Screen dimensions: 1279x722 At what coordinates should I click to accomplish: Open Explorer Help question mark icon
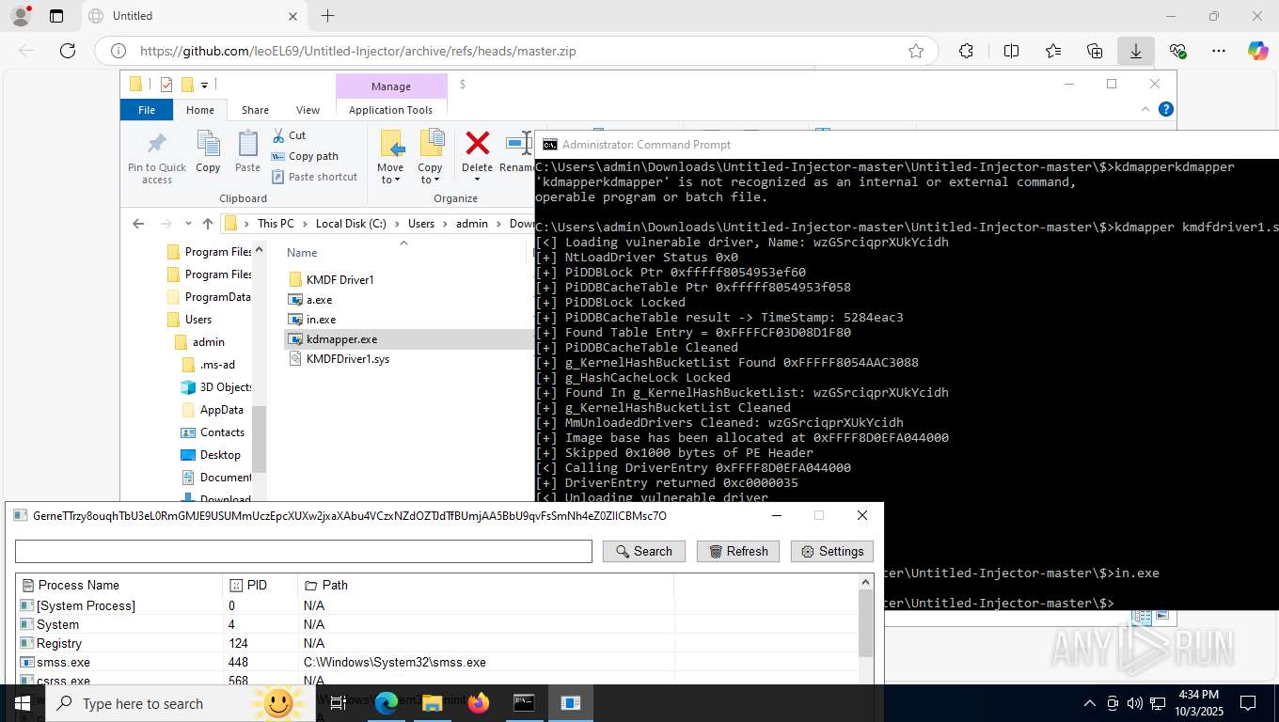1166,109
